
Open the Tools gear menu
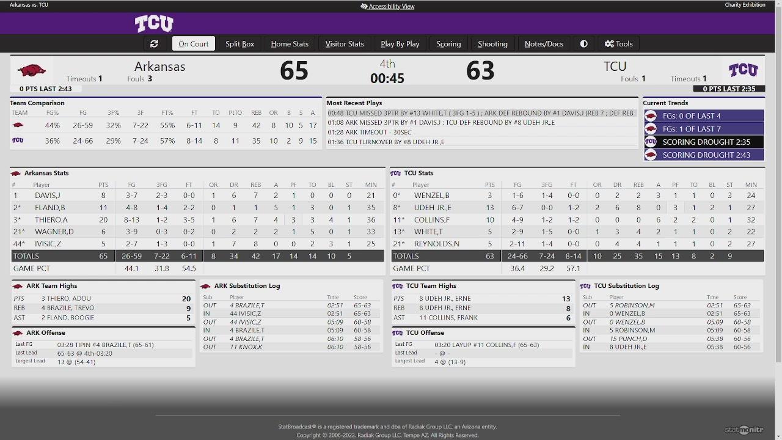(618, 44)
